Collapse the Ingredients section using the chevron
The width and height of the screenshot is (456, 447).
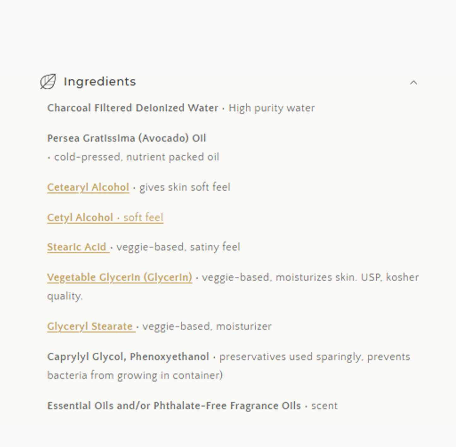413,83
